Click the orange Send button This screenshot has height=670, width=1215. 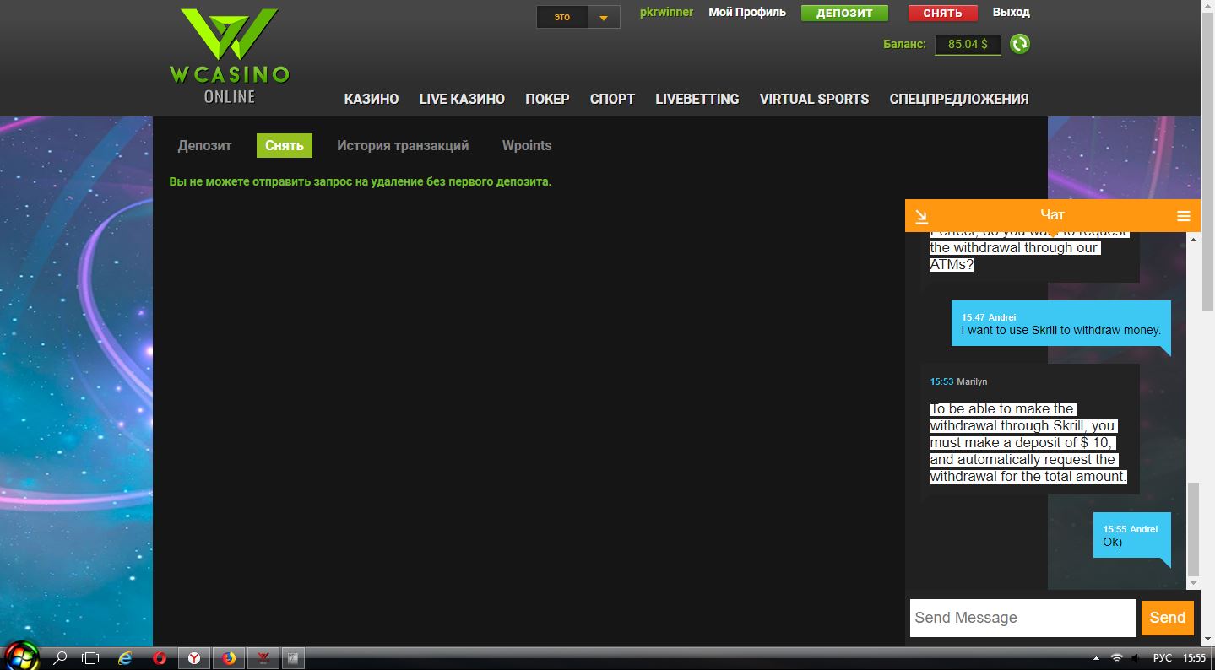1168,618
